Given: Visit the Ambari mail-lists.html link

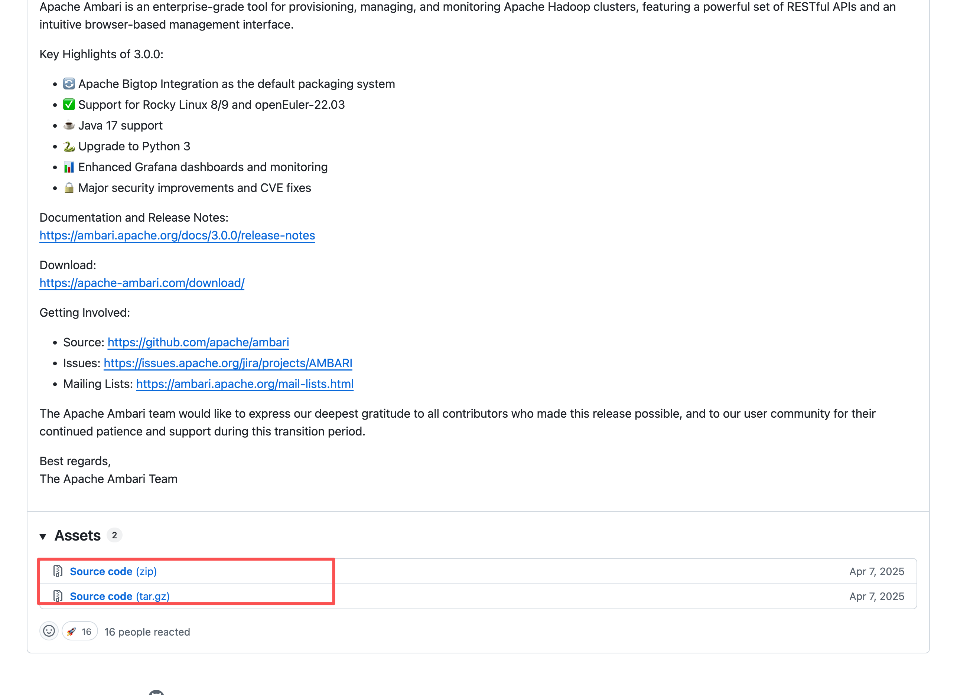Looking at the screenshot, I should coord(245,384).
